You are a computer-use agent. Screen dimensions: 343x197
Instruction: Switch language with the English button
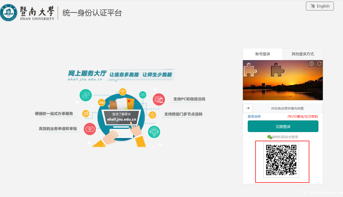320,6
